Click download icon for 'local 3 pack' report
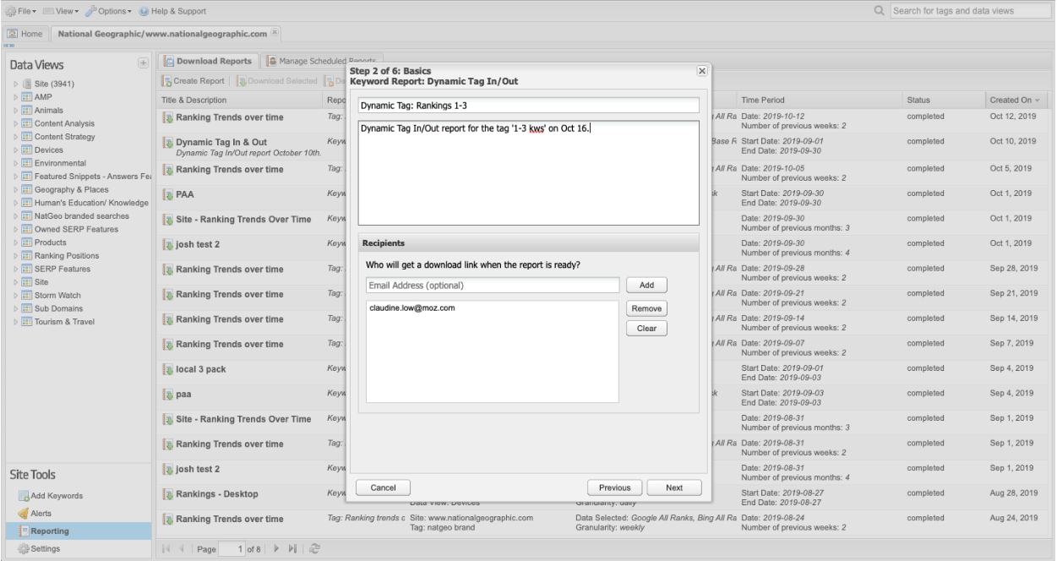 click(167, 369)
